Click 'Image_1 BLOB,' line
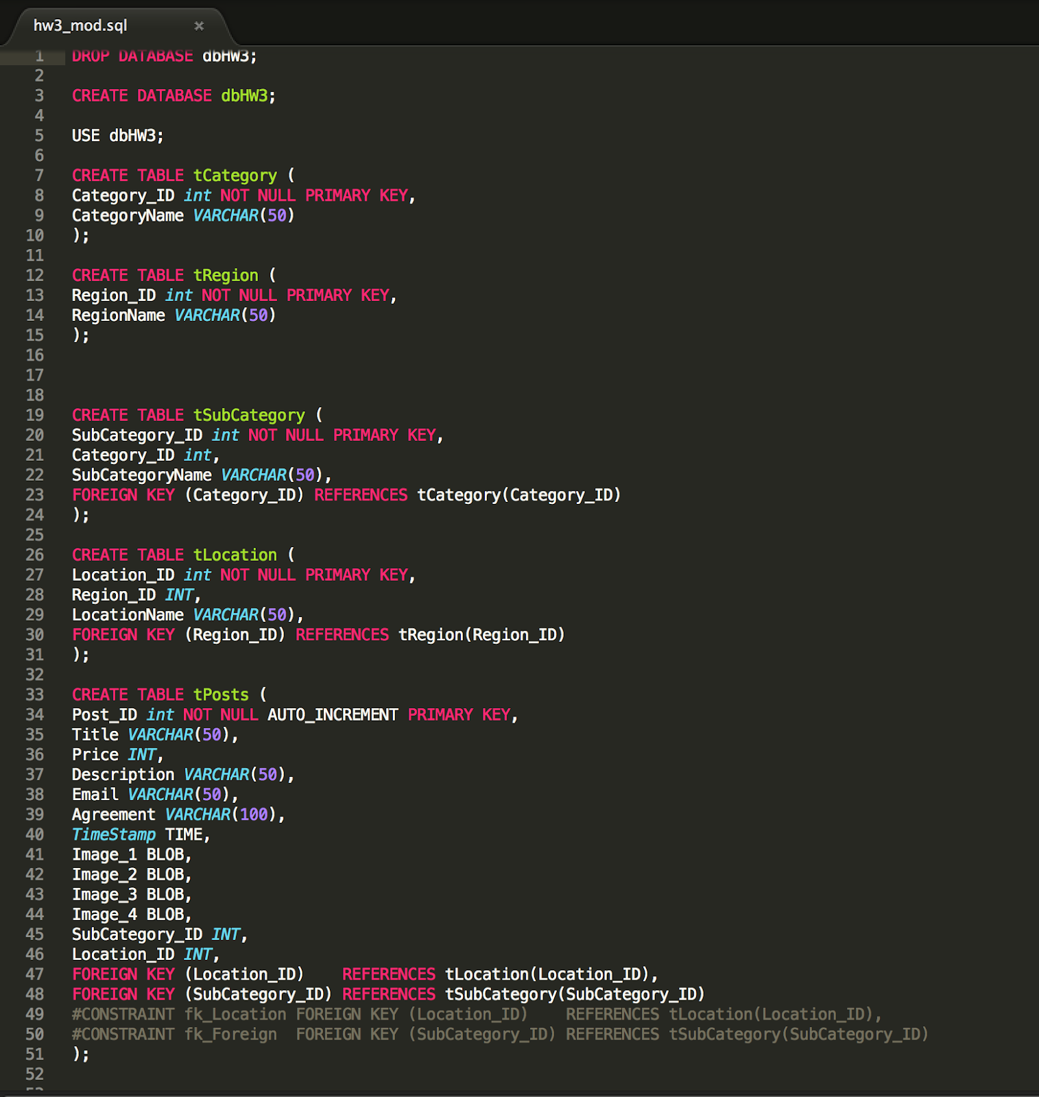Image resolution: width=1039 pixels, height=1097 pixels. (132, 854)
